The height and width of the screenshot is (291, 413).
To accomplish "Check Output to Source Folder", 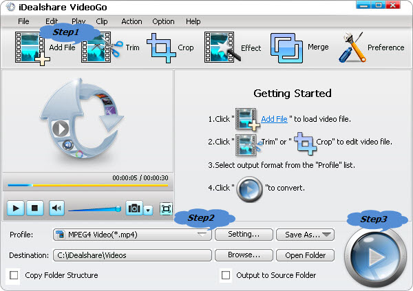I will point(225,275).
